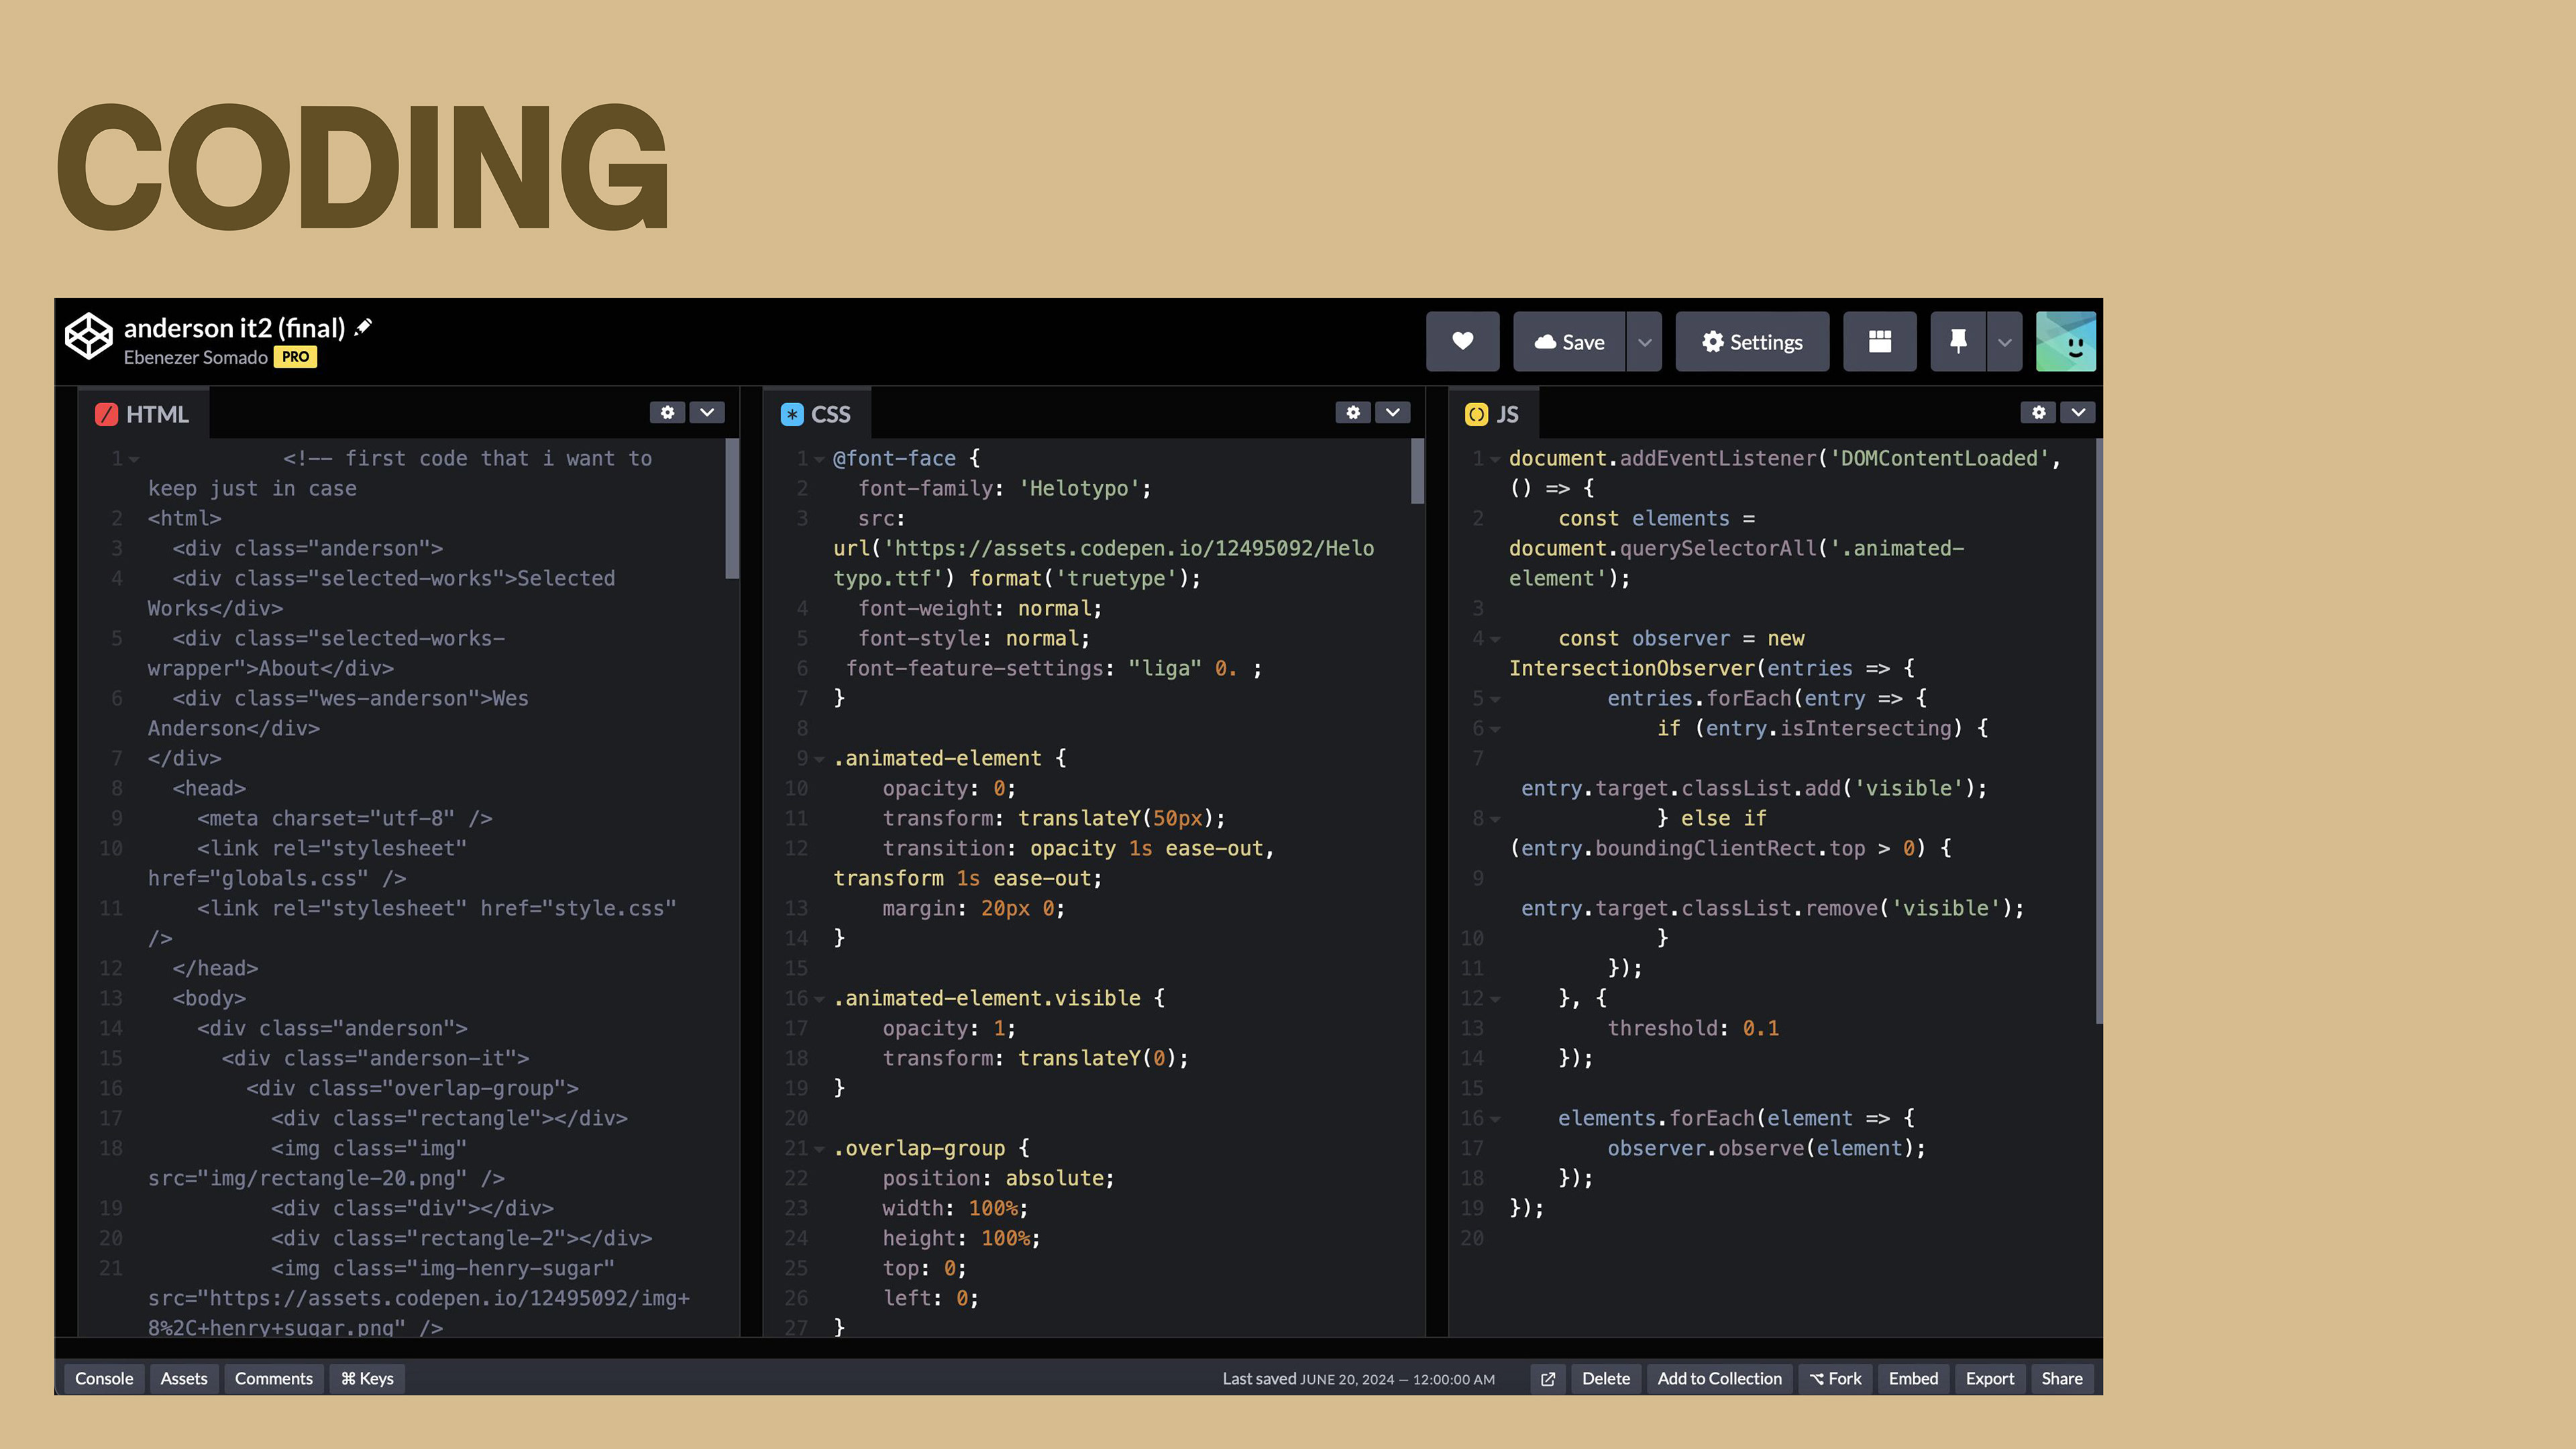Change editor layout with grid icon
The image size is (2576, 1449).
(1879, 341)
